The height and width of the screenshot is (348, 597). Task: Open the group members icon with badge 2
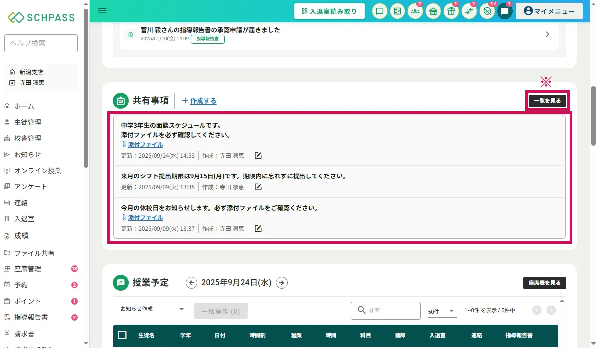(415, 11)
